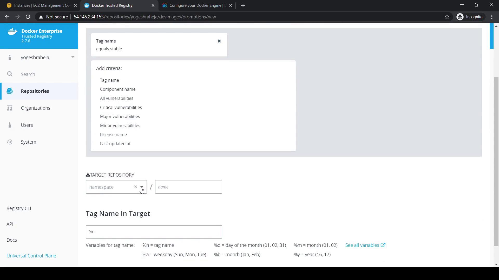
Task: Remove the 'Tag name equals stable' criterion
Action: click(219, 41)
